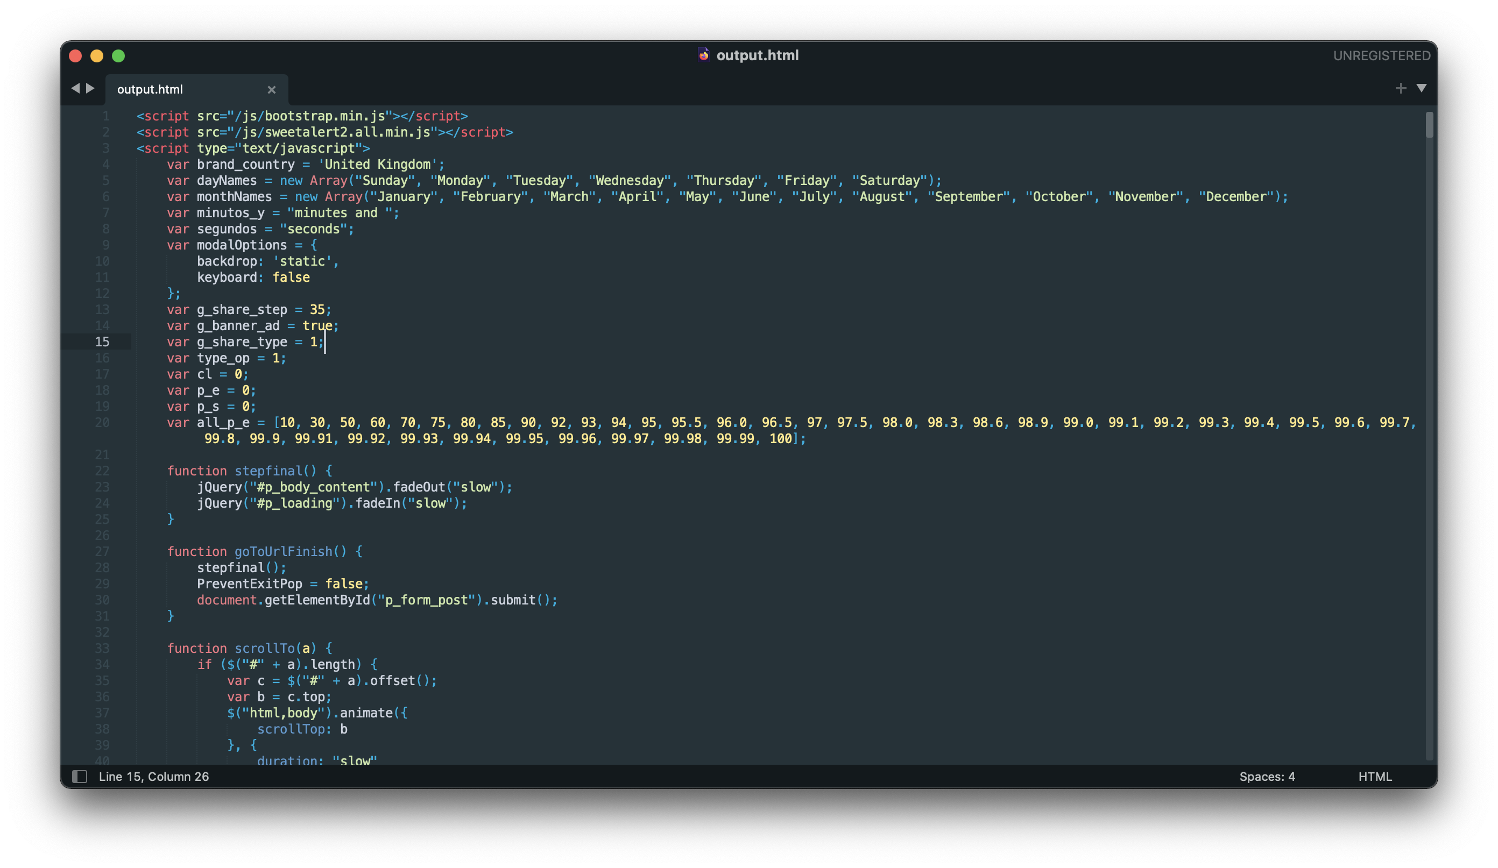Click the PreventExitPop variable

tap(250, 584)
